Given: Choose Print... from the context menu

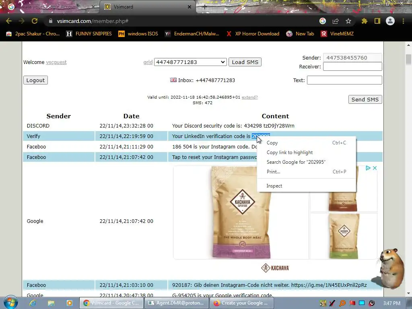Looking at the screenshot, I should click(306, 171).
